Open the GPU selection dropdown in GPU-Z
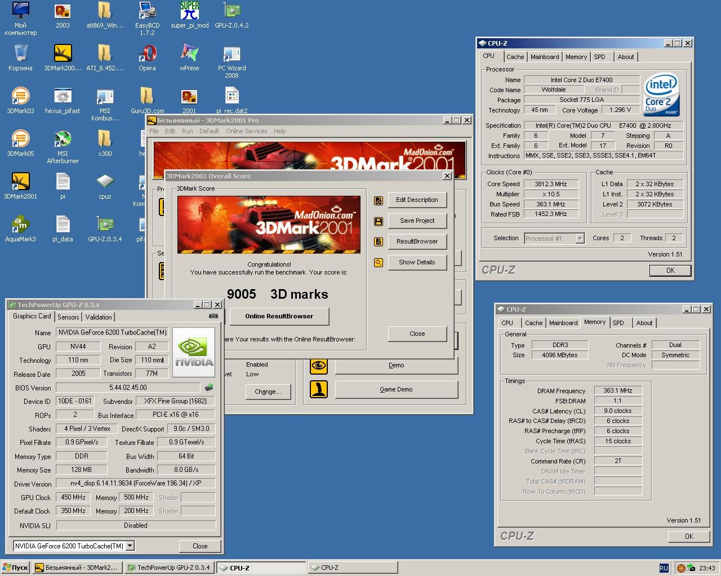 130,546
